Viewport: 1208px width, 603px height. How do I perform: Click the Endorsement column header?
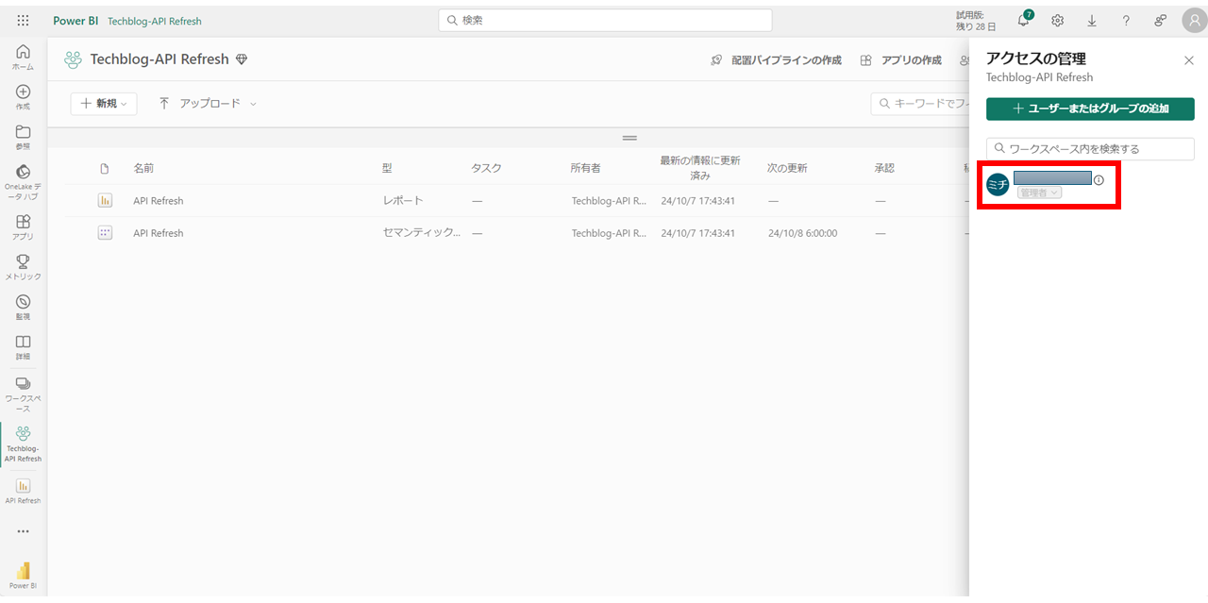pos(884,168)
